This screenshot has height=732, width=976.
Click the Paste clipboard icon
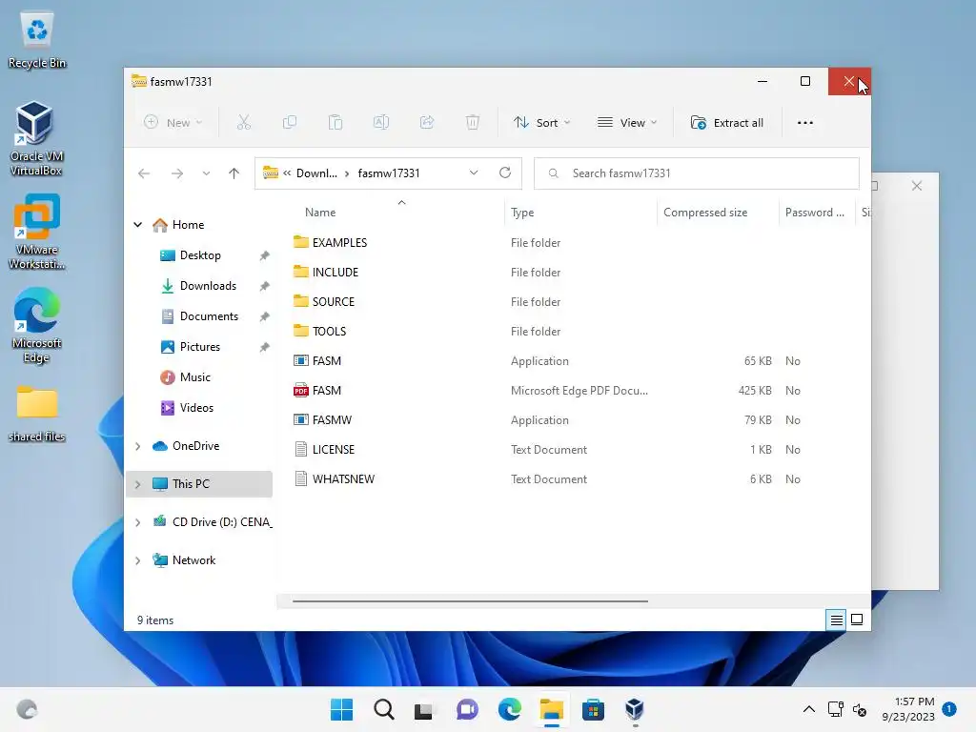[x=335, y=123]
